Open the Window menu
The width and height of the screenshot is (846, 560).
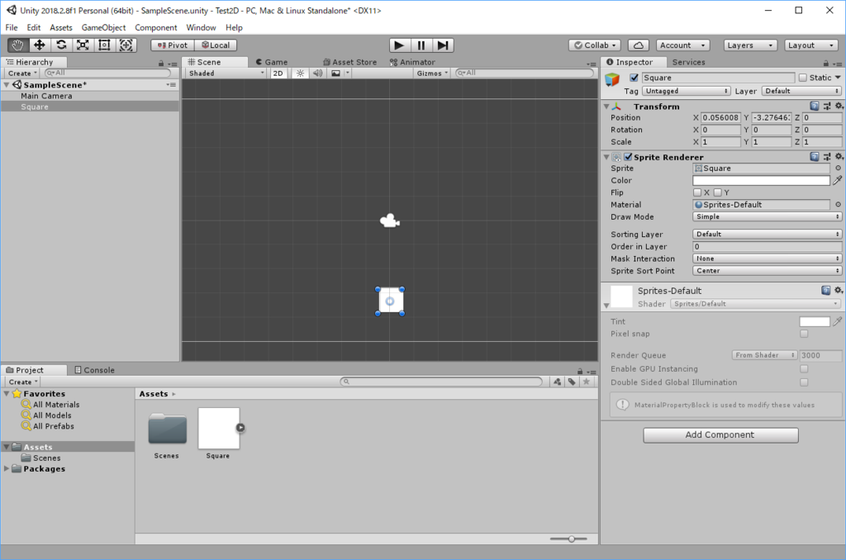201,27
